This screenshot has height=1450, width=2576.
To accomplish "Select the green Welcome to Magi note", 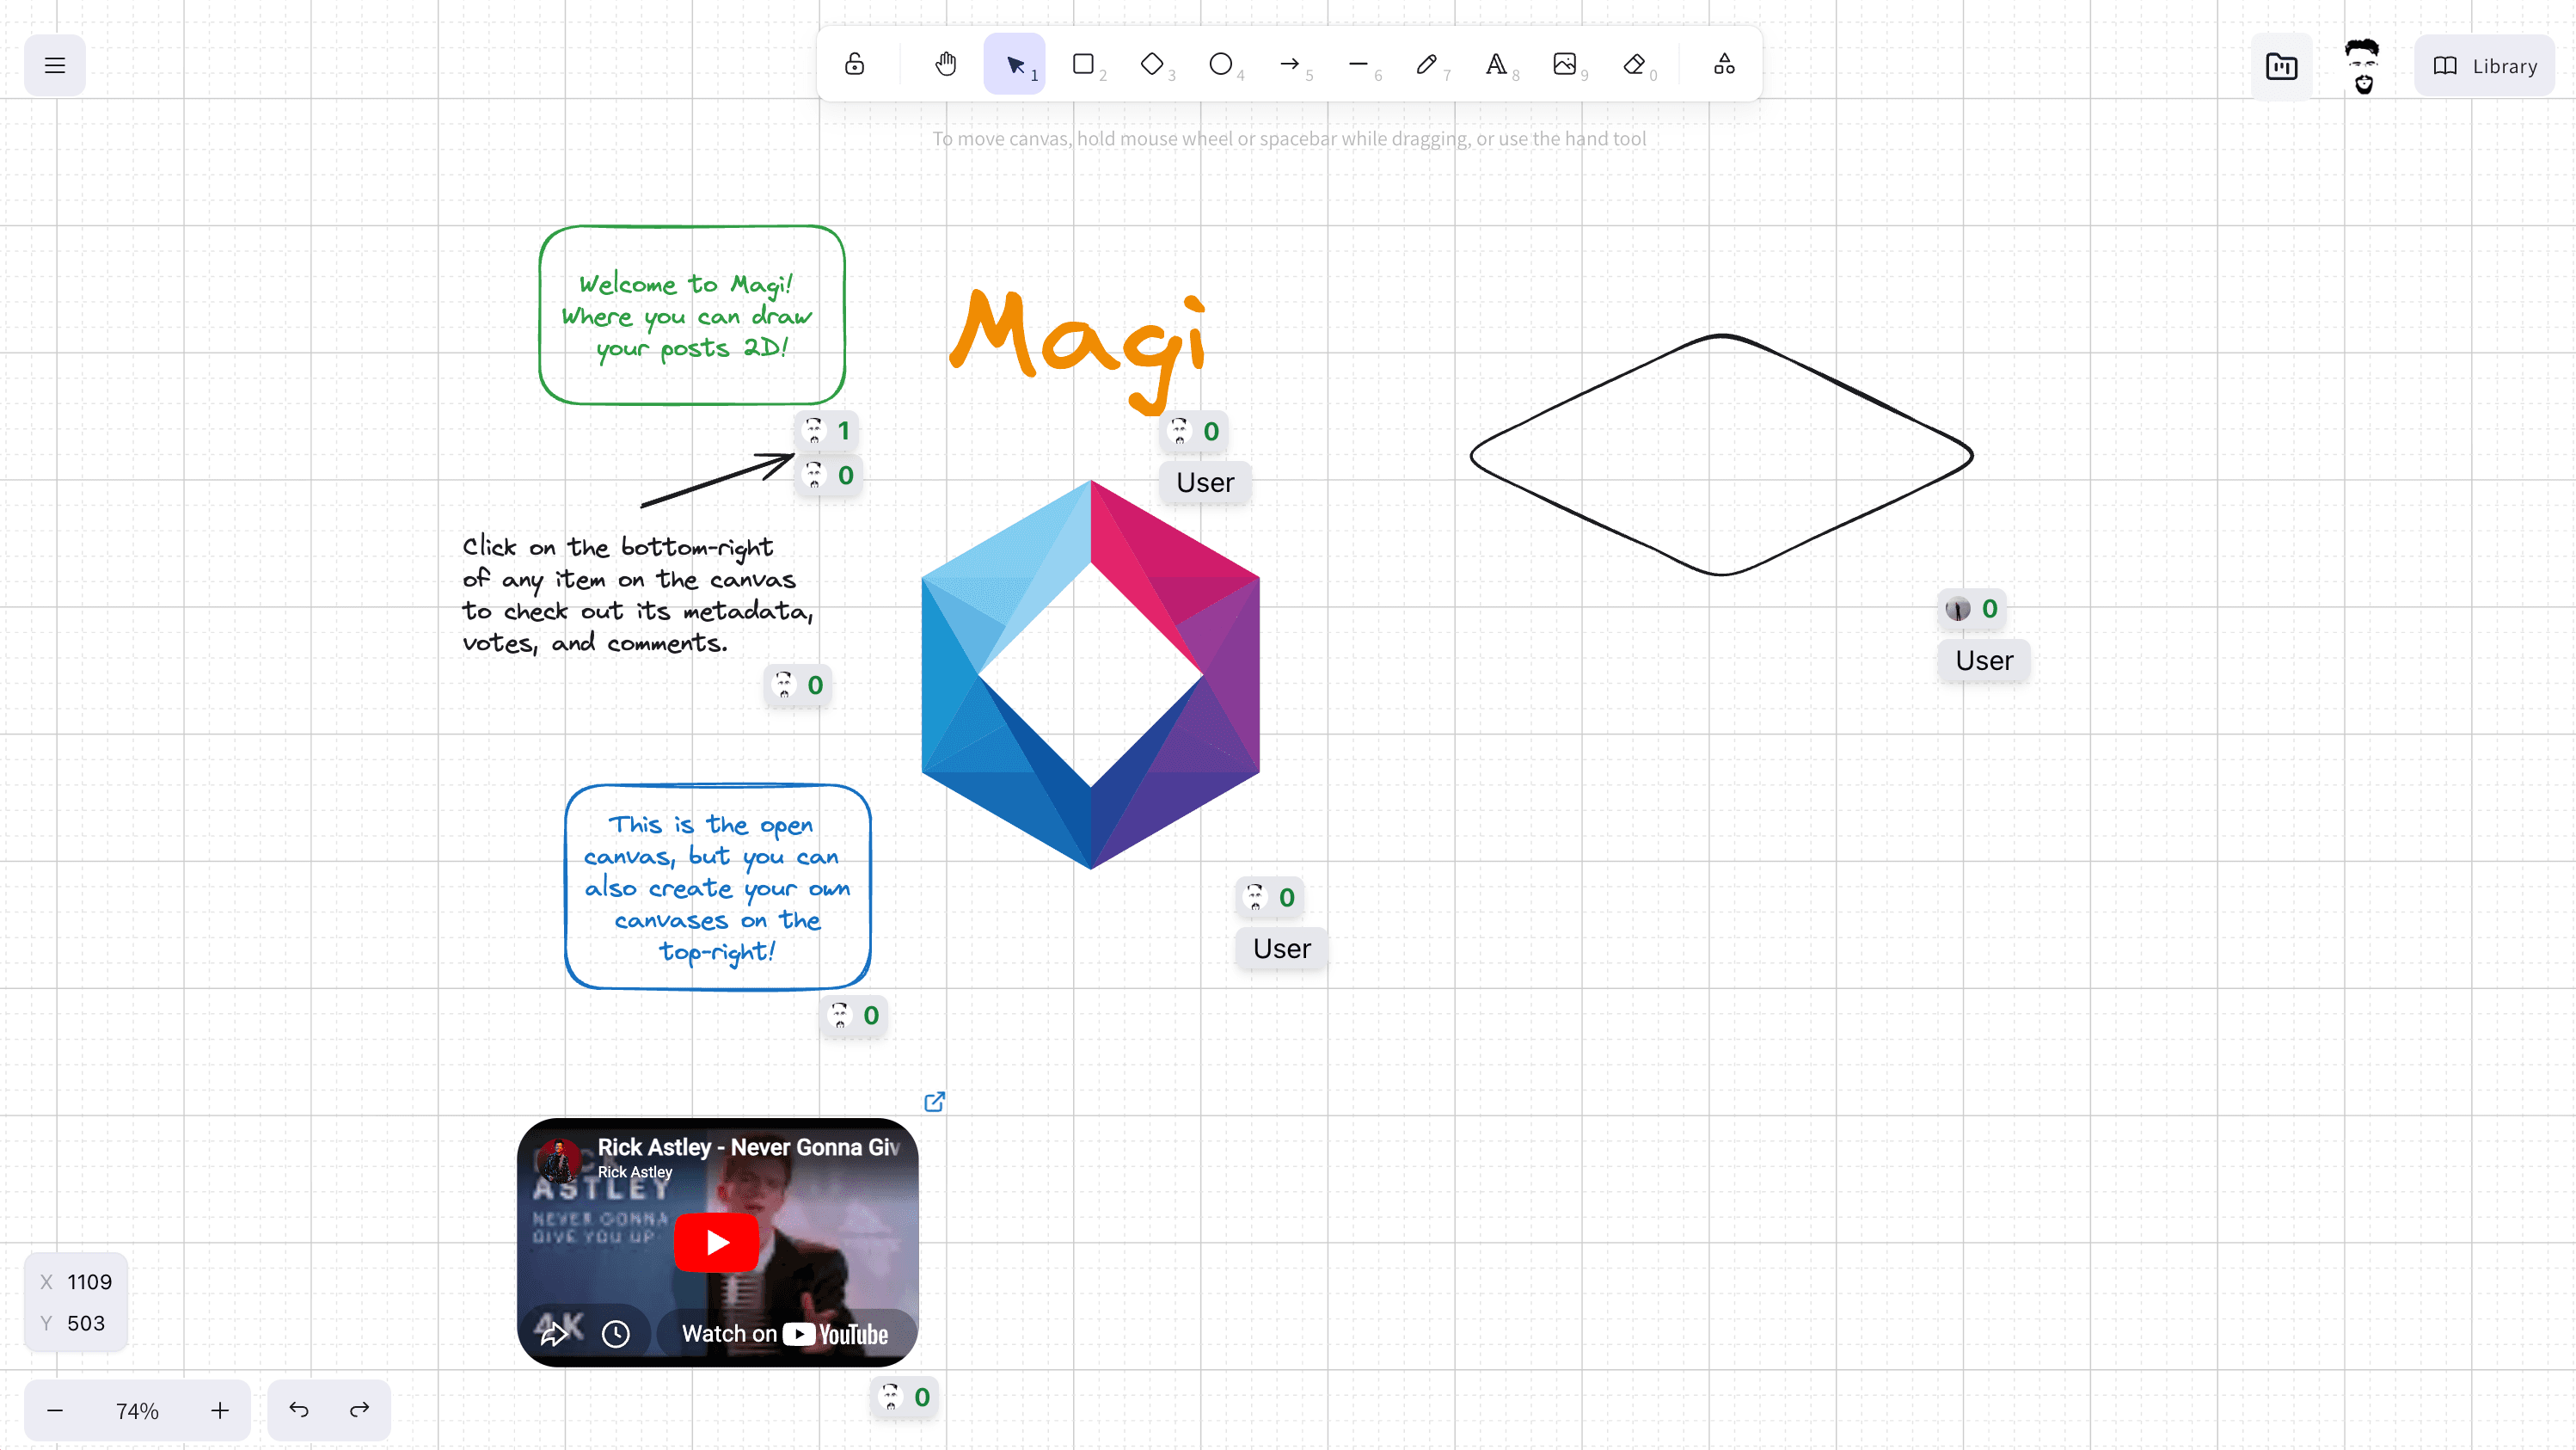I will 692,315.
